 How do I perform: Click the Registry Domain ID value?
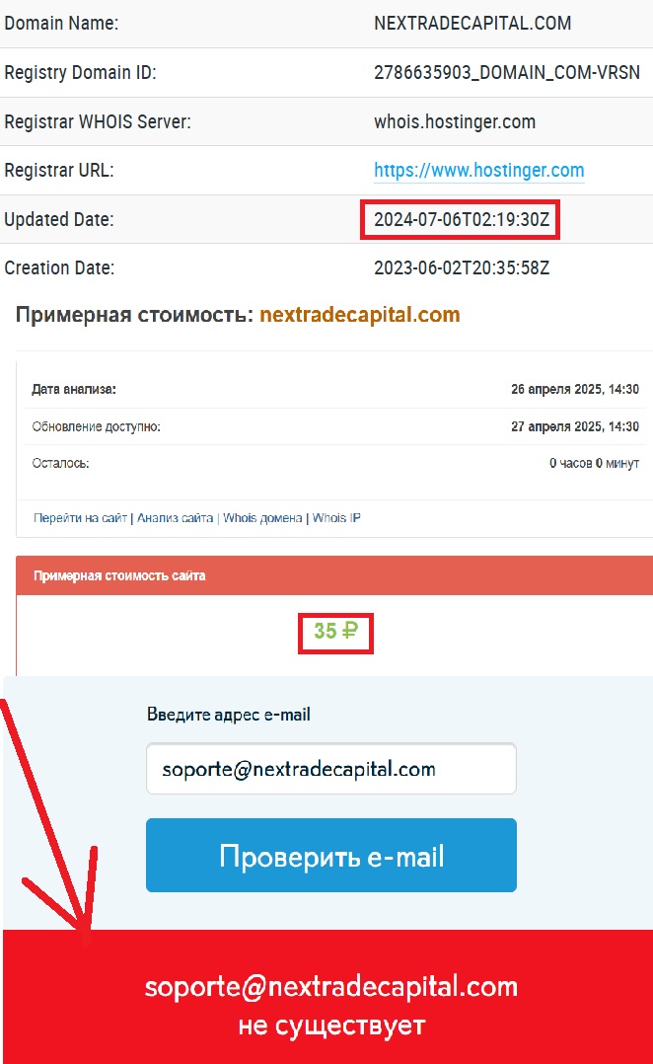(507, 73)
